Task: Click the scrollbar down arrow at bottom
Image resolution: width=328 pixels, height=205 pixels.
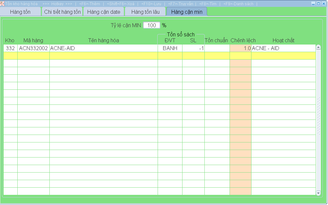Action: click(x=319, y=193)
